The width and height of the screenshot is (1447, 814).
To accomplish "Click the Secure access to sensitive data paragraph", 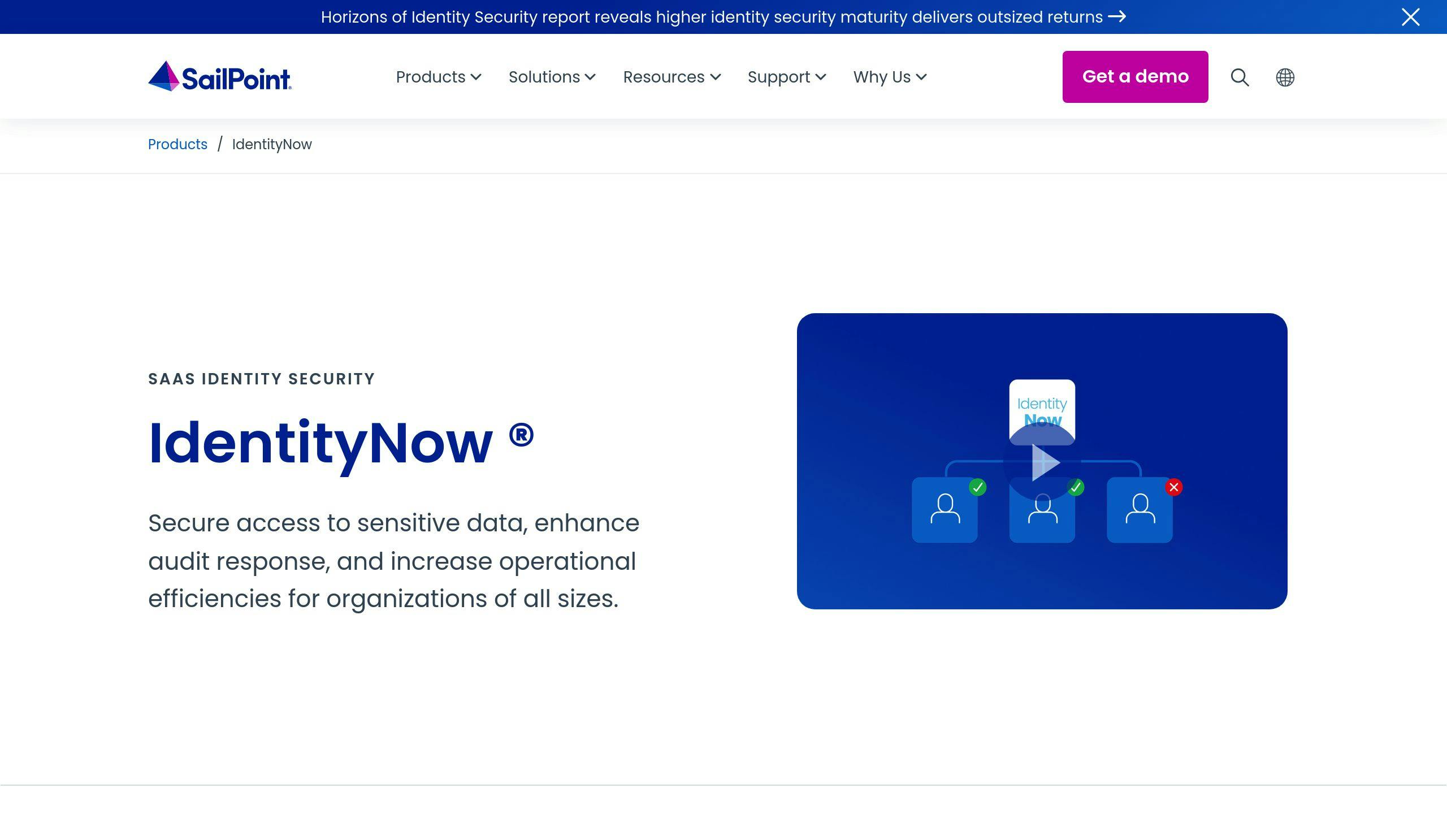I will point(394,561).
